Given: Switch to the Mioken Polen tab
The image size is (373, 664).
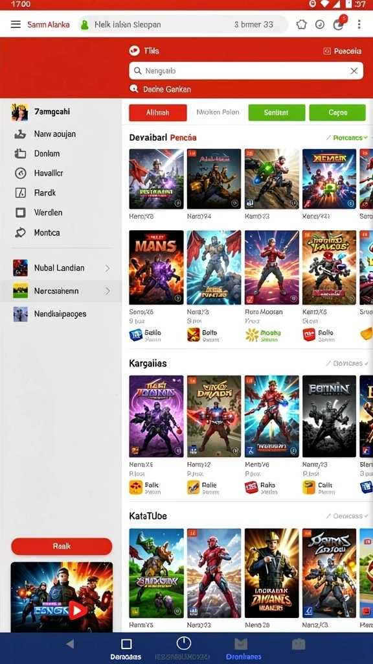Looking at the screenshot, I should [x=218, y=112].
